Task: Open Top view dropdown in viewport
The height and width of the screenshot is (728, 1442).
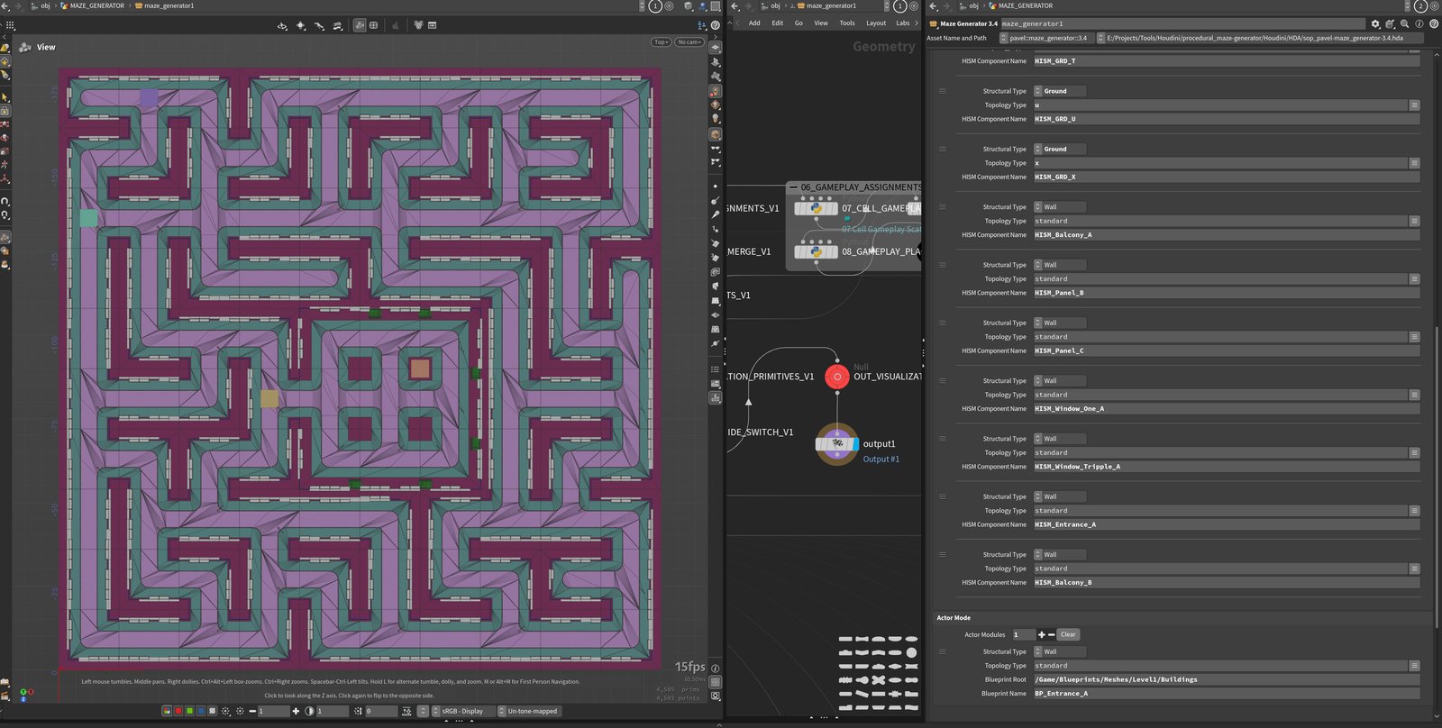Action: point(662,42)
